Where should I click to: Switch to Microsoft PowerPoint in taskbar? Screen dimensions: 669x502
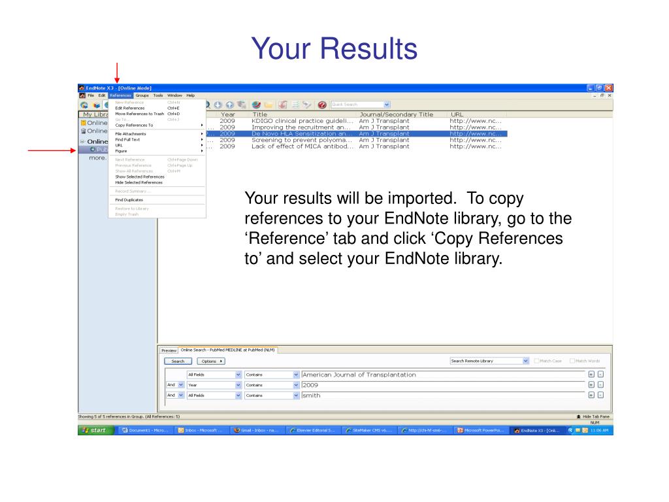click(x=481, y=430)
